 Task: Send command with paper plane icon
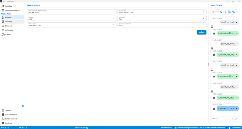237,119
